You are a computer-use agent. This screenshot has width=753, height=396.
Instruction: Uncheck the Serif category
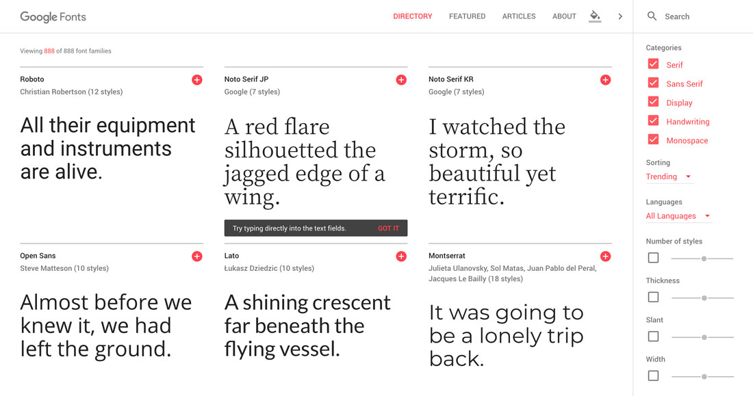[653, 64]
